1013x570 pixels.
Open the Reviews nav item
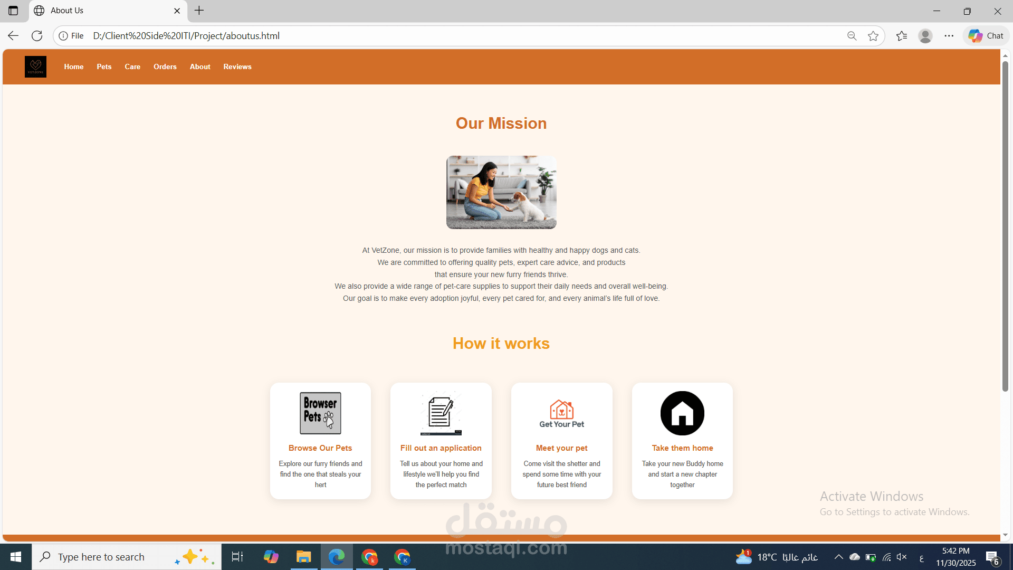click(x=237, y=67)
